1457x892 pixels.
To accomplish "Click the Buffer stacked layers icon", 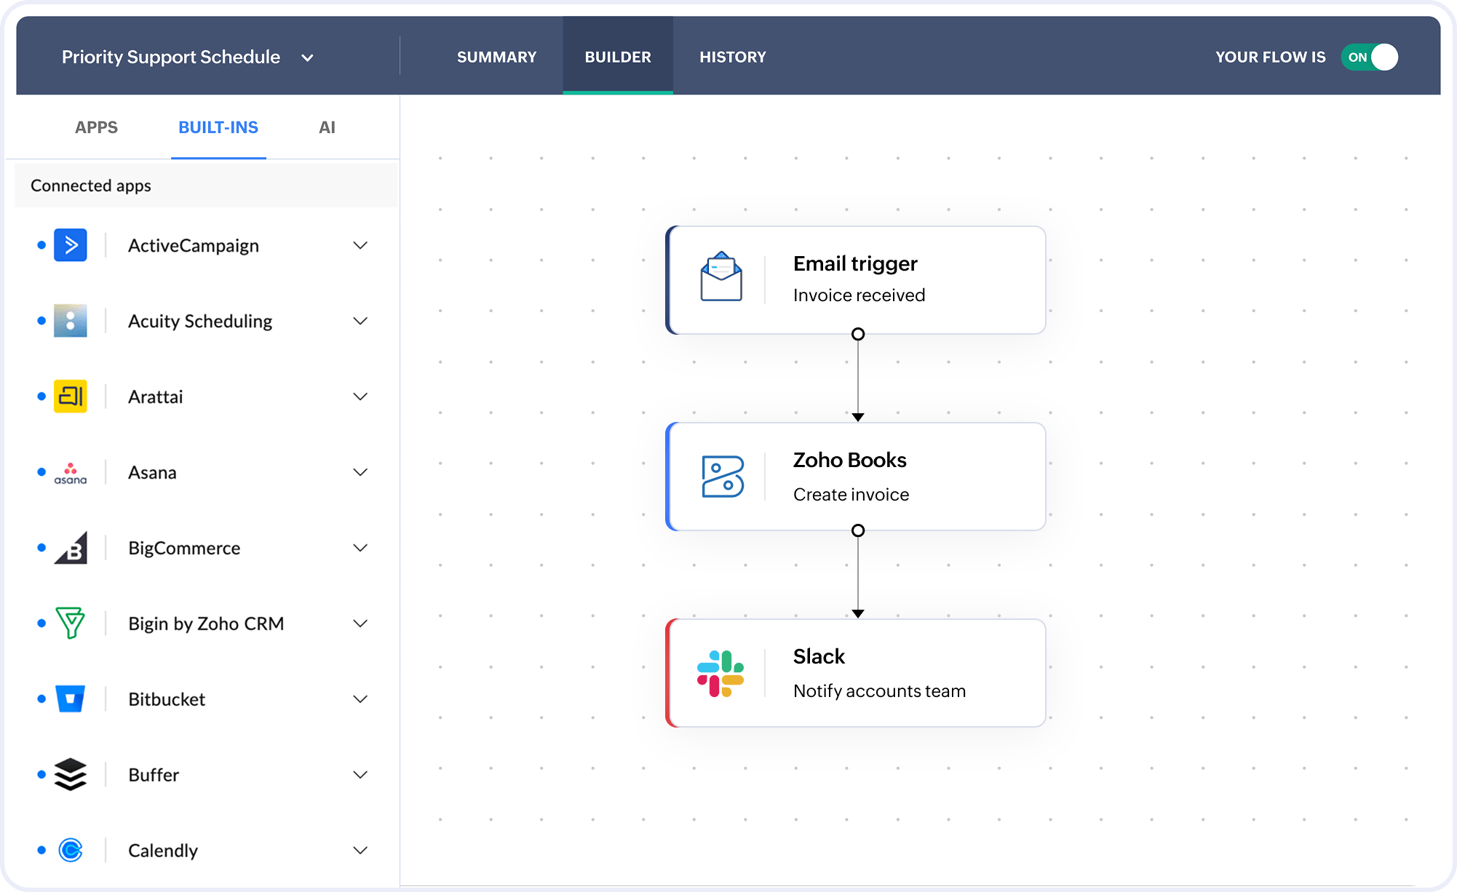I will coord(71,775).
